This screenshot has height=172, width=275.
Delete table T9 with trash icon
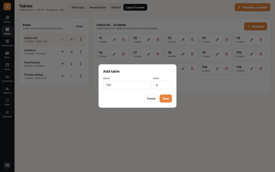(x=226, y=54)
